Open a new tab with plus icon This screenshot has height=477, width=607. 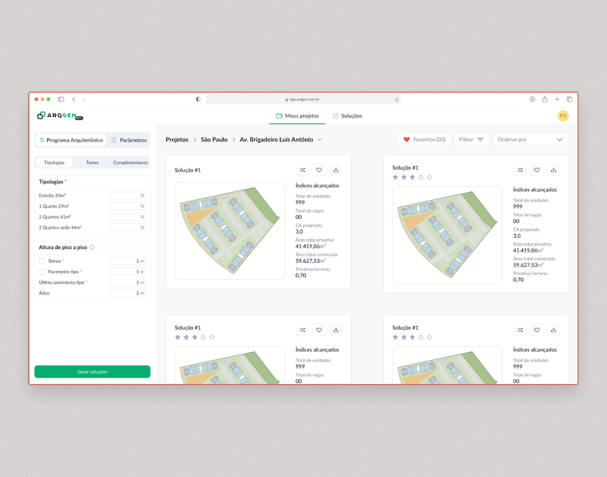(557, 99)
